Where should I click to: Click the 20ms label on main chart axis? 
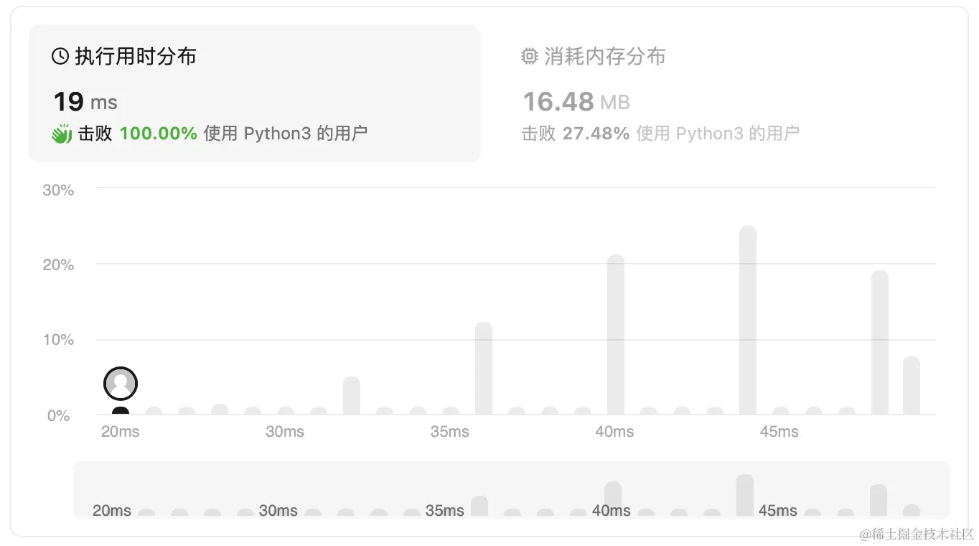tap(121, 432)
